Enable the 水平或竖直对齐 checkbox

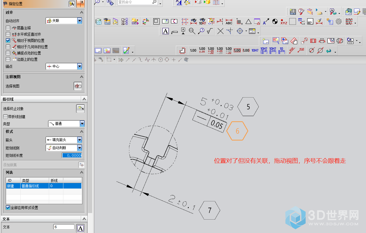[8, 34]
